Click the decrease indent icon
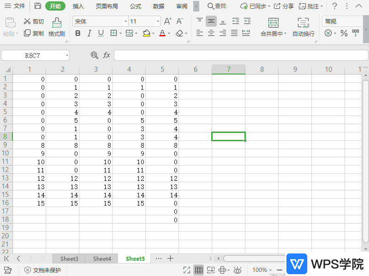 [236, 21]
